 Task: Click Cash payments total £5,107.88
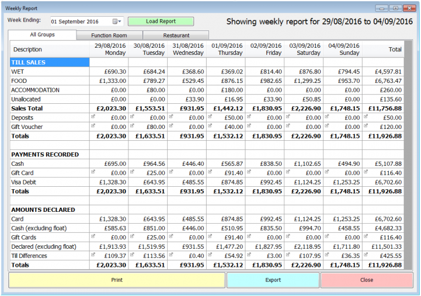click(x=388, y=164)
